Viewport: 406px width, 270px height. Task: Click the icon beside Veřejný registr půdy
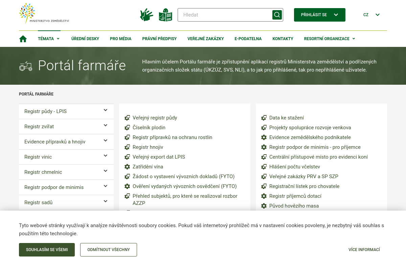point(127,118)
